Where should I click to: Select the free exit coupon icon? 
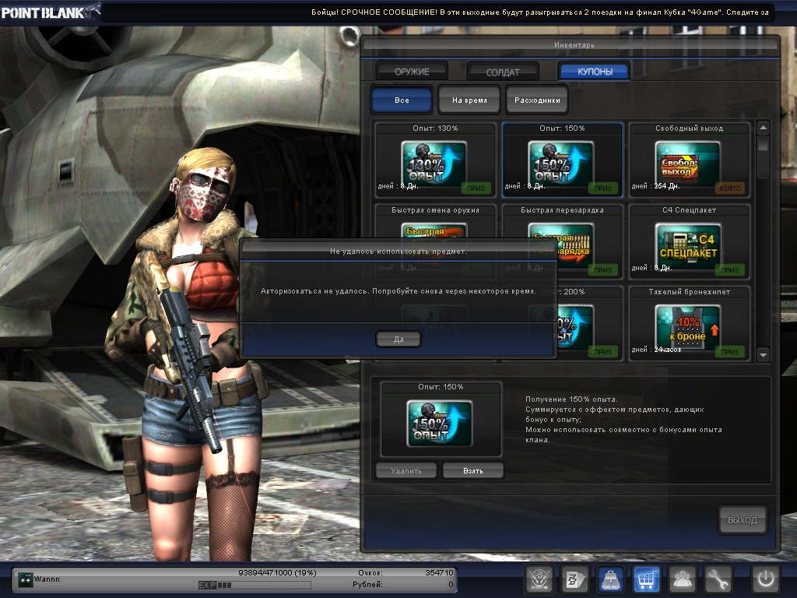pos(688,162)
